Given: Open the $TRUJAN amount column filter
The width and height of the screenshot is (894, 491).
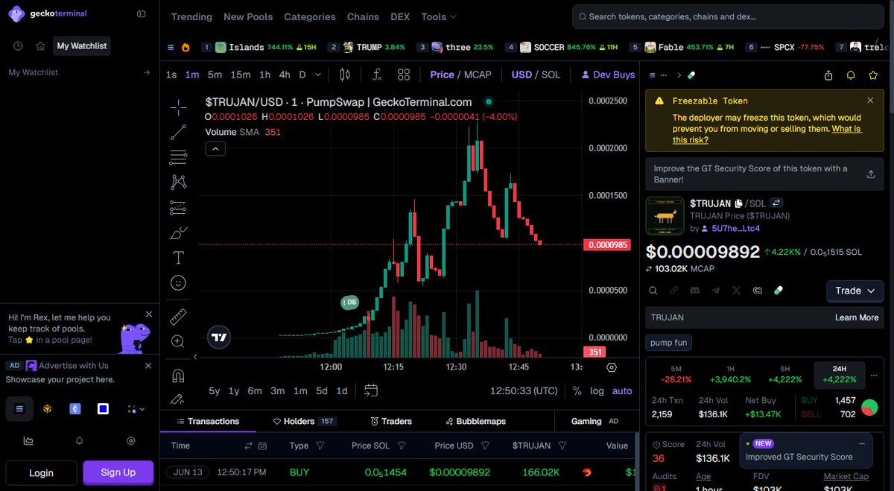Looking at the screenshot, I should tap(562, 446).
